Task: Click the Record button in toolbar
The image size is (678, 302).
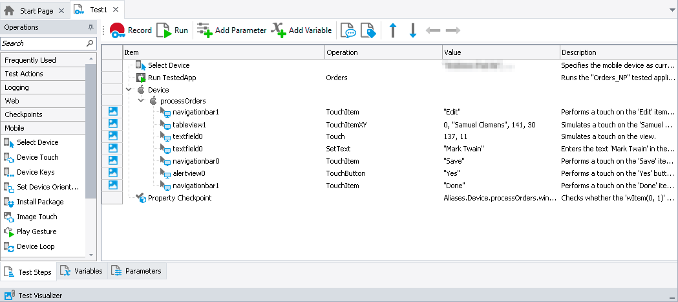Action: (131, 30)
